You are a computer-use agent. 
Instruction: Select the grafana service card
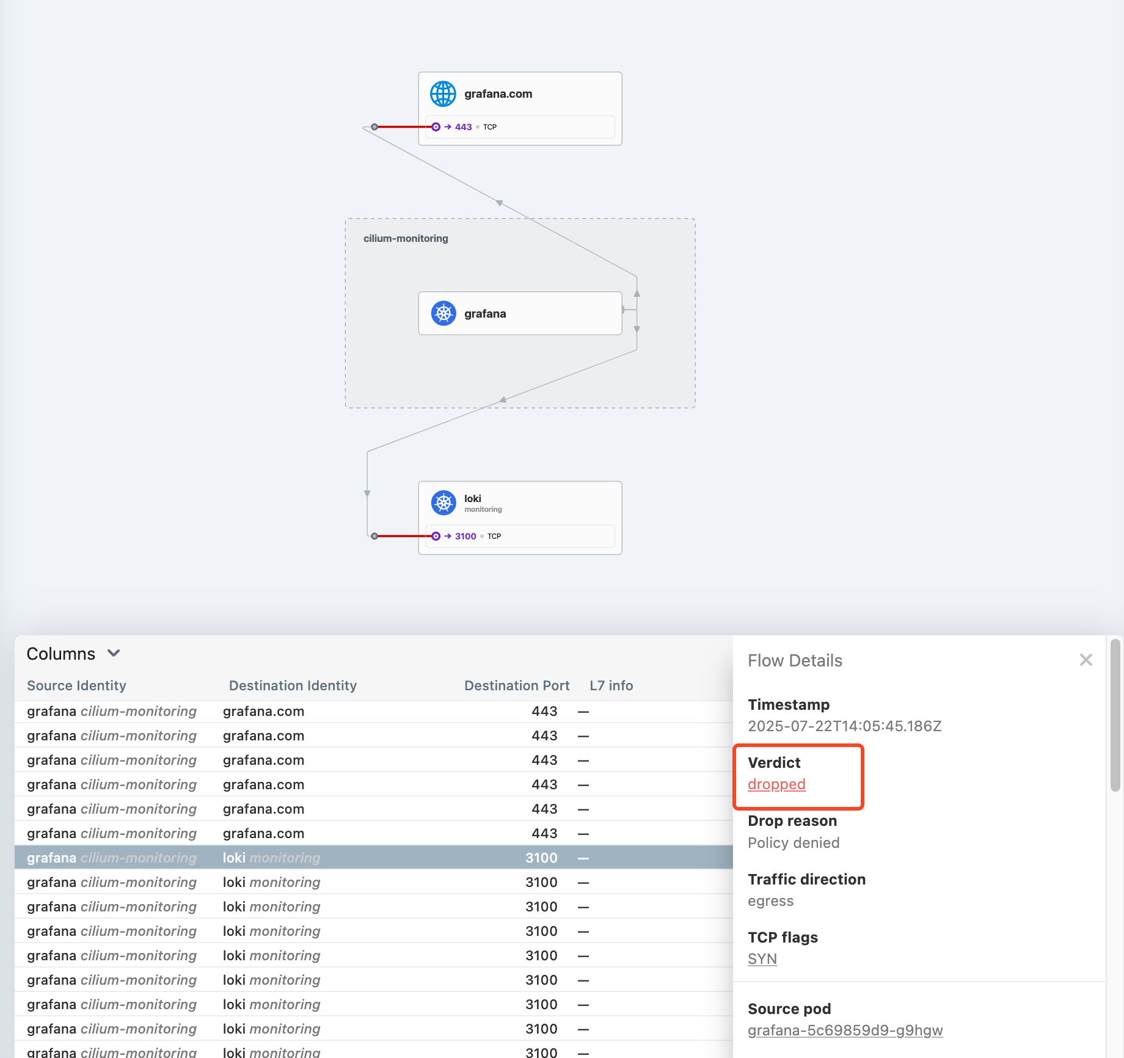520,313
